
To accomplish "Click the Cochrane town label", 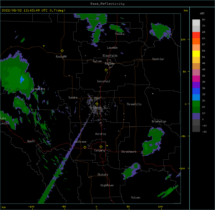I will coord(80,142).
